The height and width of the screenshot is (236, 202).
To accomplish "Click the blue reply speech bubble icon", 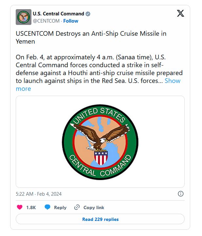I will pos(48,207).
